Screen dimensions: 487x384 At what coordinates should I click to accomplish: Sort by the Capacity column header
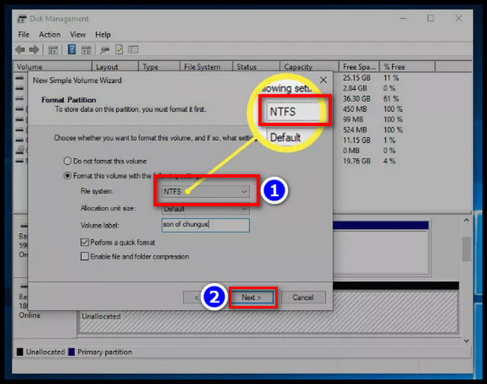click(x=309, y=67)
